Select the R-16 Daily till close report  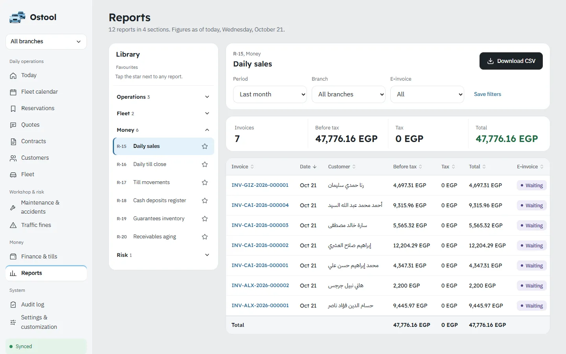[164, 164]
